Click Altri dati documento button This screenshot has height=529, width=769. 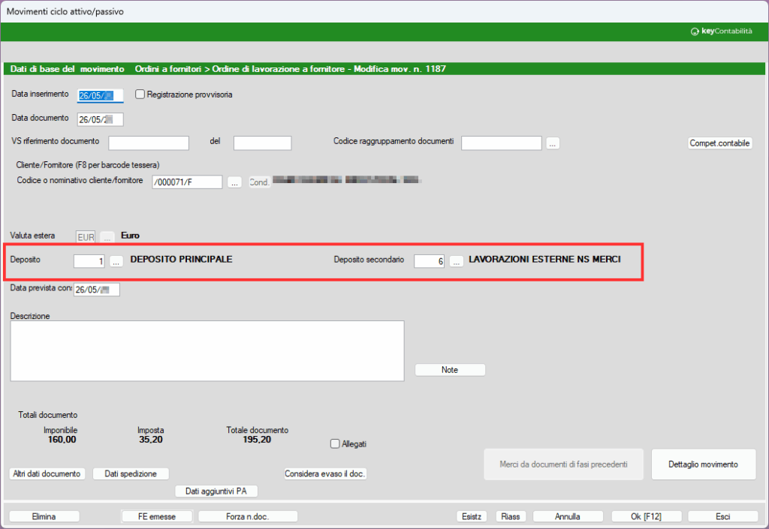click(47, 473)
